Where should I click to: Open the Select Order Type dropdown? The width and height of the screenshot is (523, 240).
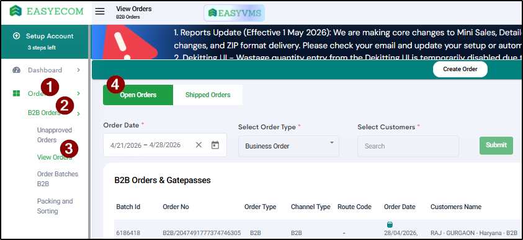tap(288, 146)
